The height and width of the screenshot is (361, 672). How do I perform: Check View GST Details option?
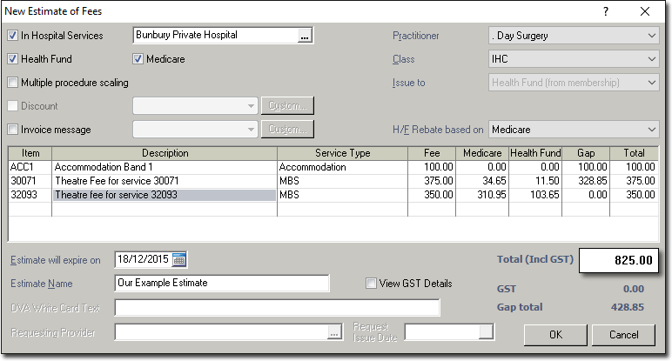point(372,284)
